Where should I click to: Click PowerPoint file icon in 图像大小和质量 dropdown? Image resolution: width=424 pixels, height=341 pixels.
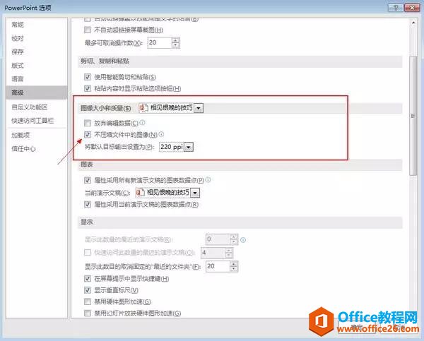143,108
